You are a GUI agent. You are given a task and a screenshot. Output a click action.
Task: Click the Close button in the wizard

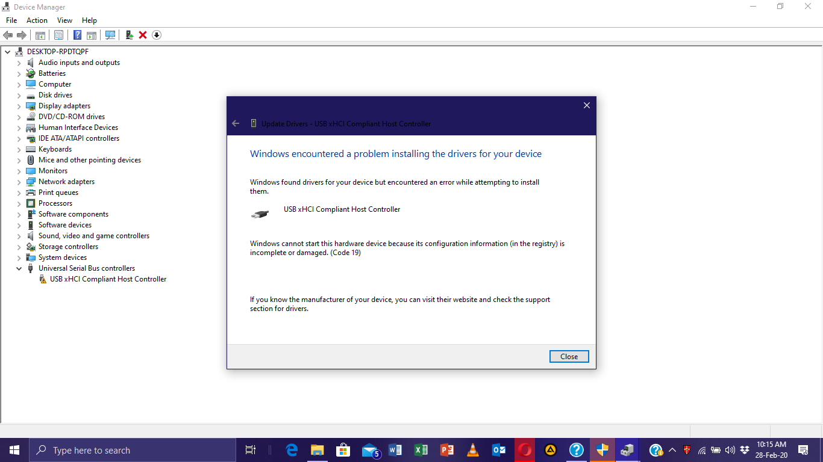point(569,356)
